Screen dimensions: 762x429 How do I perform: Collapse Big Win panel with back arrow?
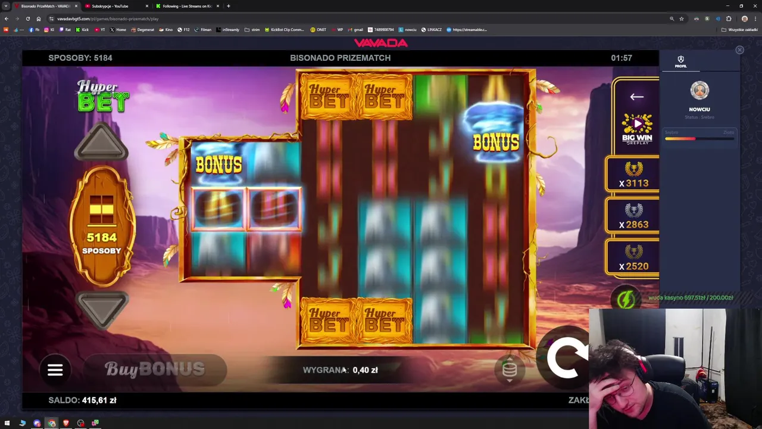pyautogui.click(x=636, y=97)
